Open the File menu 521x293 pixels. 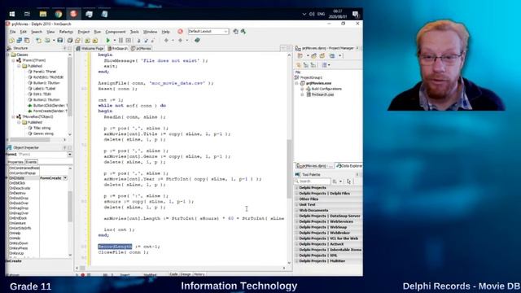13,32
